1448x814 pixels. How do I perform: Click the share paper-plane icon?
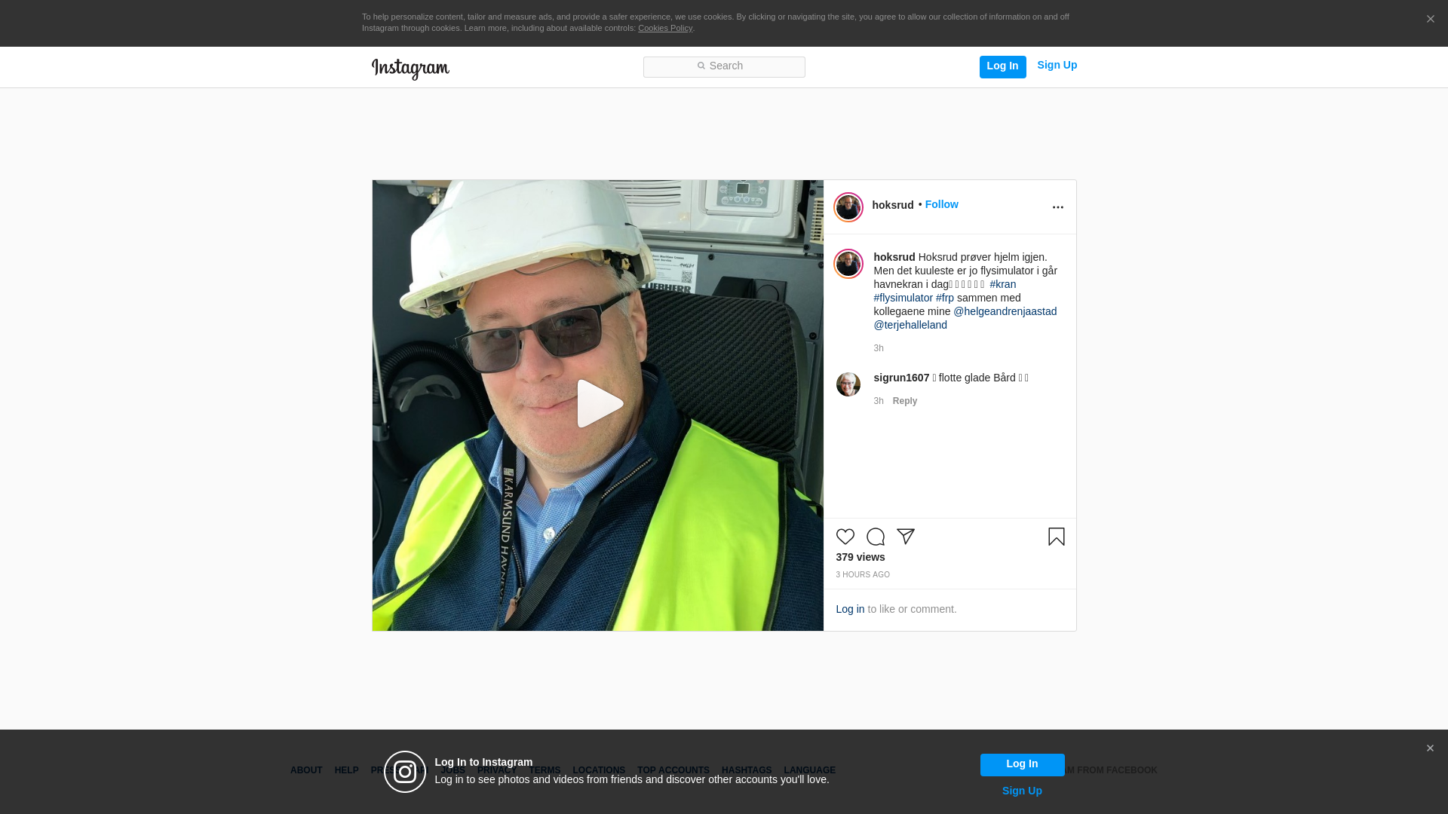(x=905, y=537)
